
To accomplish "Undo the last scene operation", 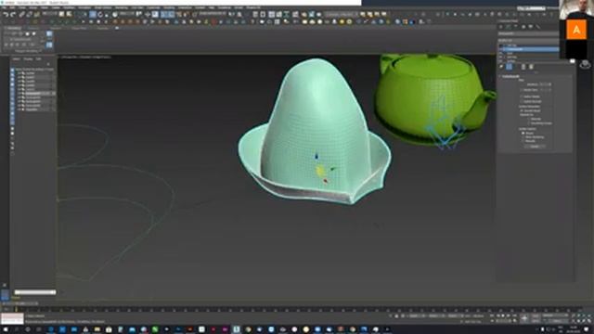I will pyautogui.click(x=6, y=15).
